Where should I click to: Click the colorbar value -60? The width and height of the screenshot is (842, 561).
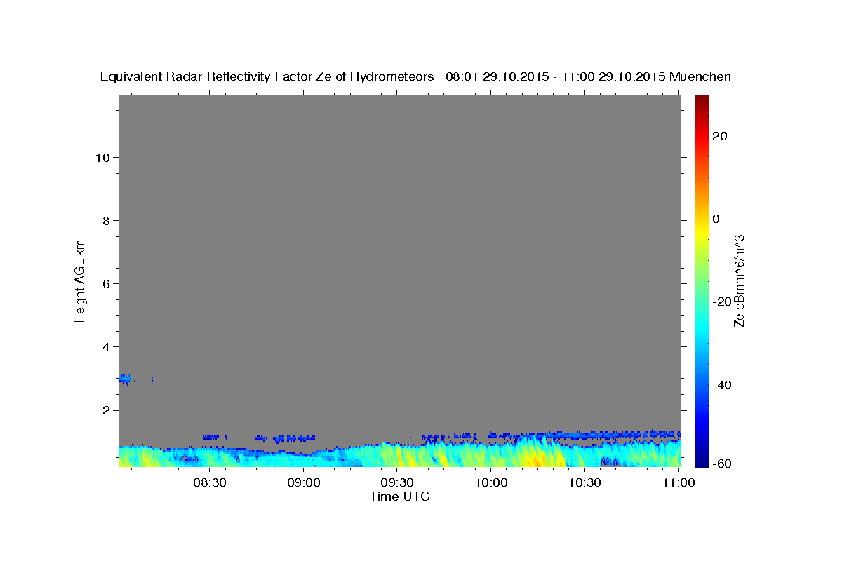click(x=722, y=463)
